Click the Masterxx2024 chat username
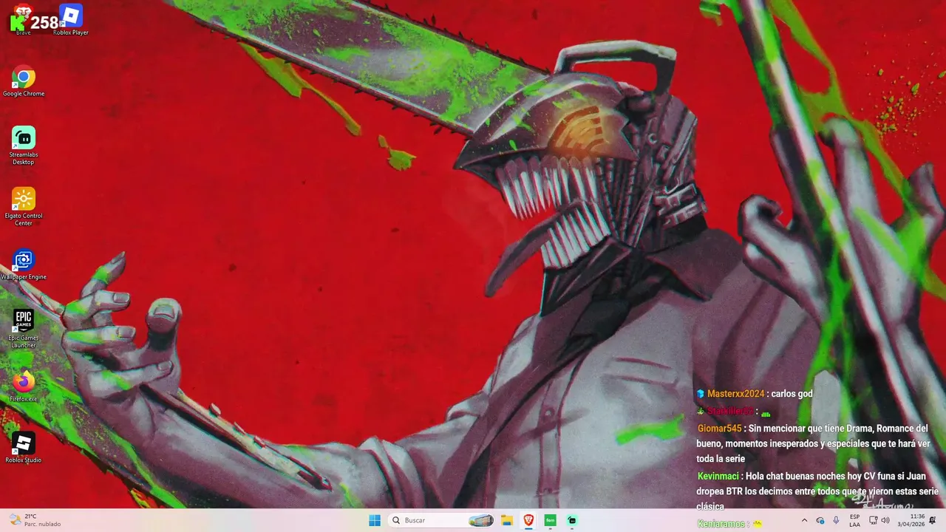This screenshot has height=532, width=946. pos(735,394)
